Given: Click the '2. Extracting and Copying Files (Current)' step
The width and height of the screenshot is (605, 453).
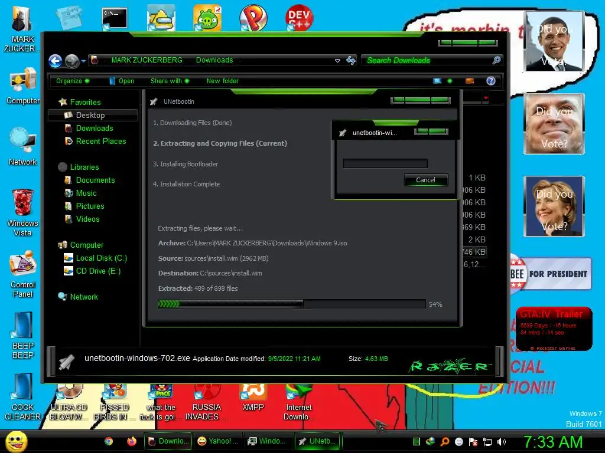Looking at the screenshot, I should pyautogui.click(x=220, y=143).
